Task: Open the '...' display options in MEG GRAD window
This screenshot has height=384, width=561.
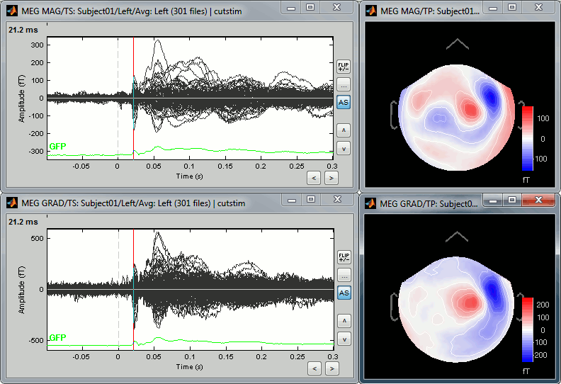Action: click(x=344, y=275)
